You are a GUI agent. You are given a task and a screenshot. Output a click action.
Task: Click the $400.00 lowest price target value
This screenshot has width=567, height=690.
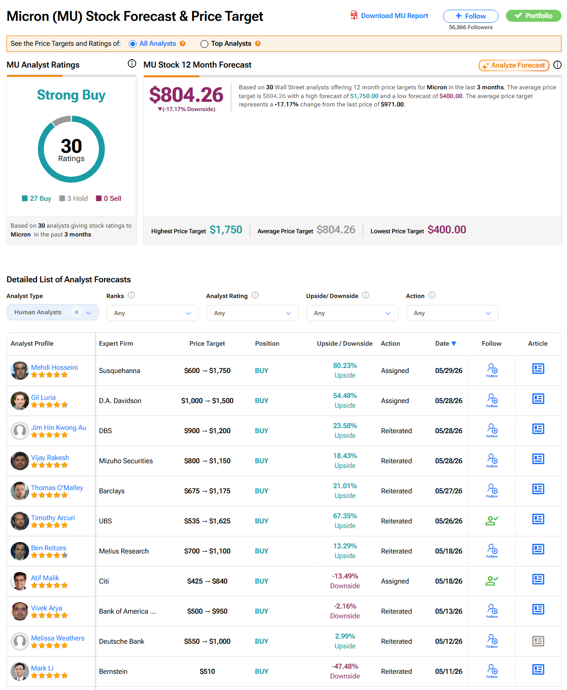[x=447, y=230]
